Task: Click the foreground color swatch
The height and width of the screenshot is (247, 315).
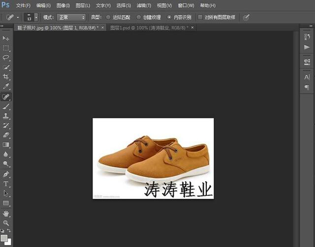Action: click(4, 238)
